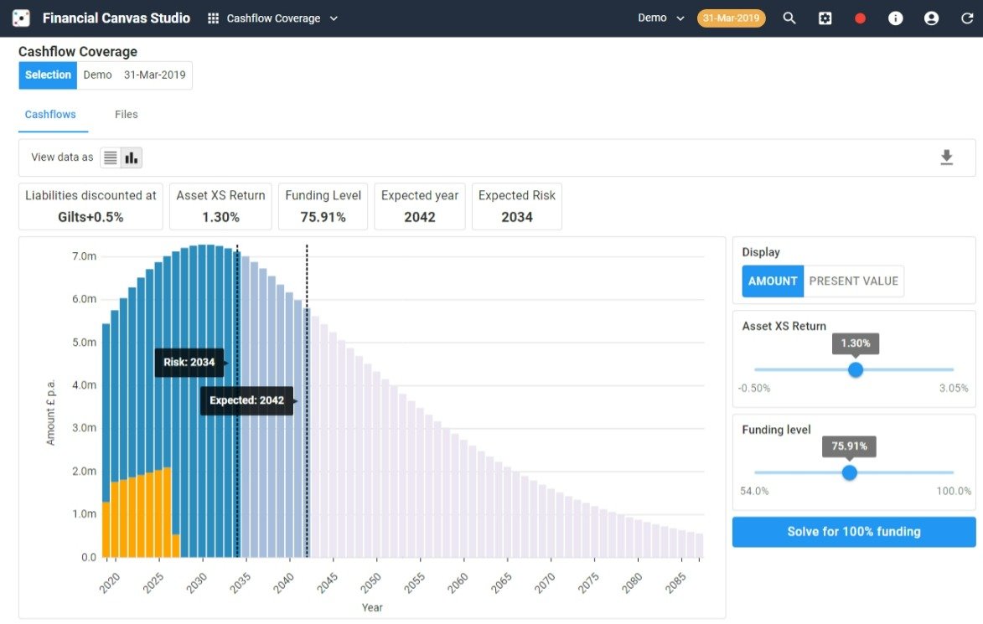Viewport: 983px width, 624px height.
Task: Click the 7.0m label on the amount axis
Action: [84, 256]
